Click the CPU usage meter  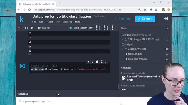tap(98, 28)
